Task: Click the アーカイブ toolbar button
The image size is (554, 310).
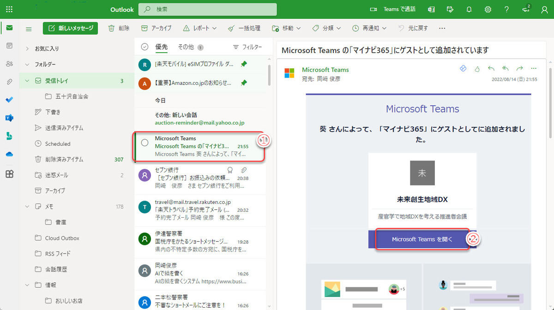Action: pos(156,28)
